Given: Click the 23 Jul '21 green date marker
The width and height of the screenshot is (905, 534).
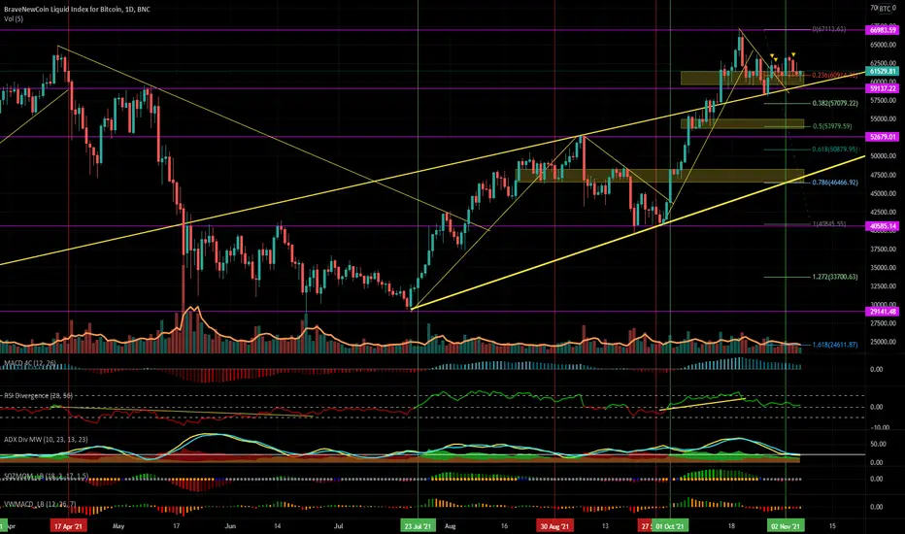Looking at the screenshot, I should [x=418, y=526].
